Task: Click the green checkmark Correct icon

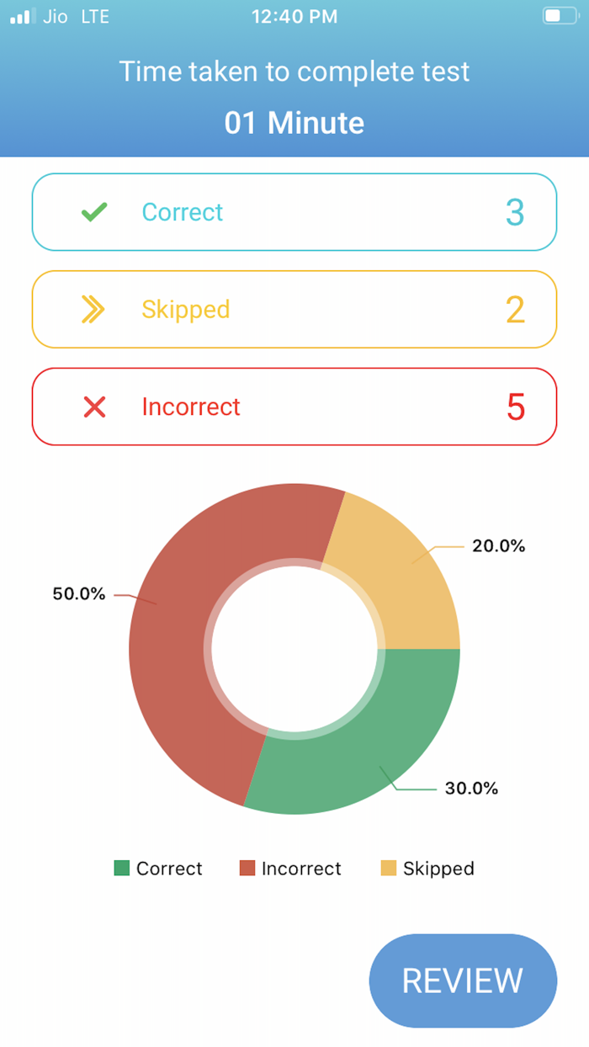Action: tap(94, 212)
